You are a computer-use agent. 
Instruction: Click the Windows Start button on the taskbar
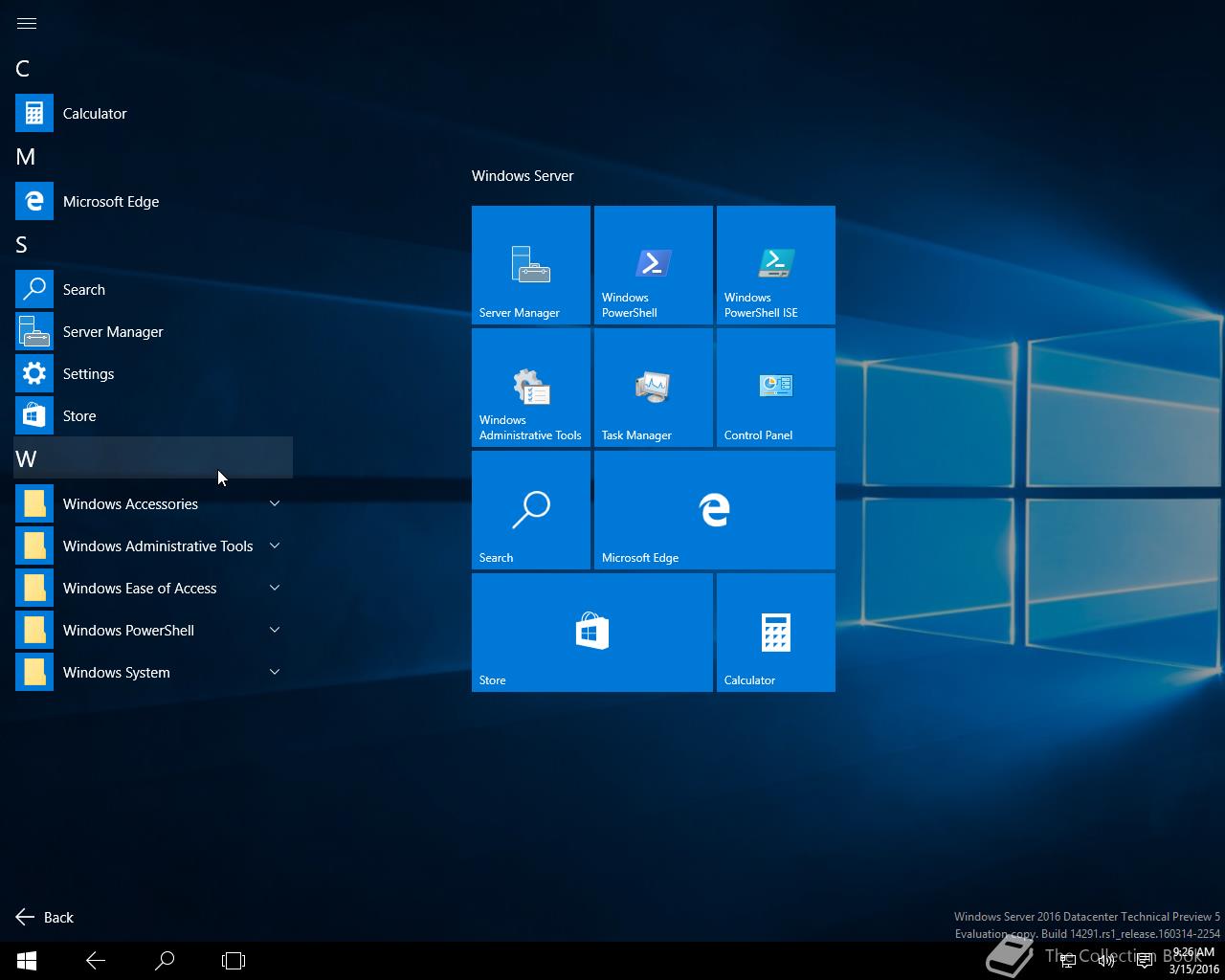(x=27, y=961)
